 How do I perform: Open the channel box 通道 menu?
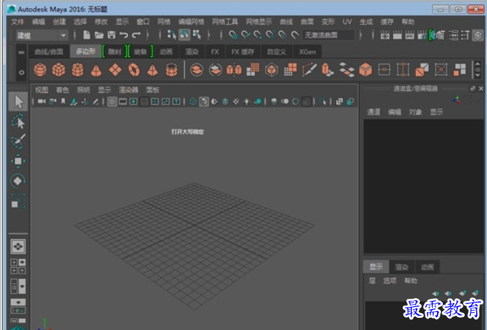pyautogui.click(x=374, y=112)
